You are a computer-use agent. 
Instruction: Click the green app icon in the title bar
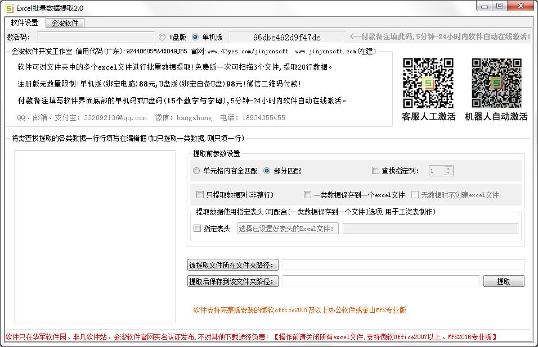point(9,7)
